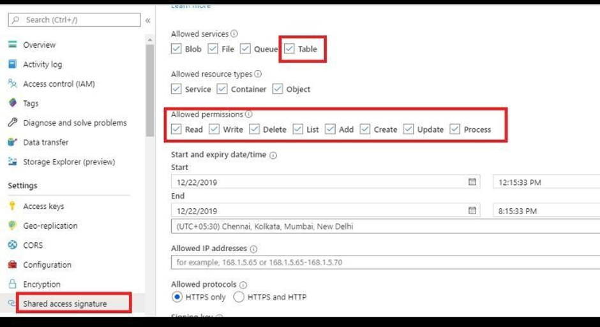Uncheck the Read permission

(176, 129)
